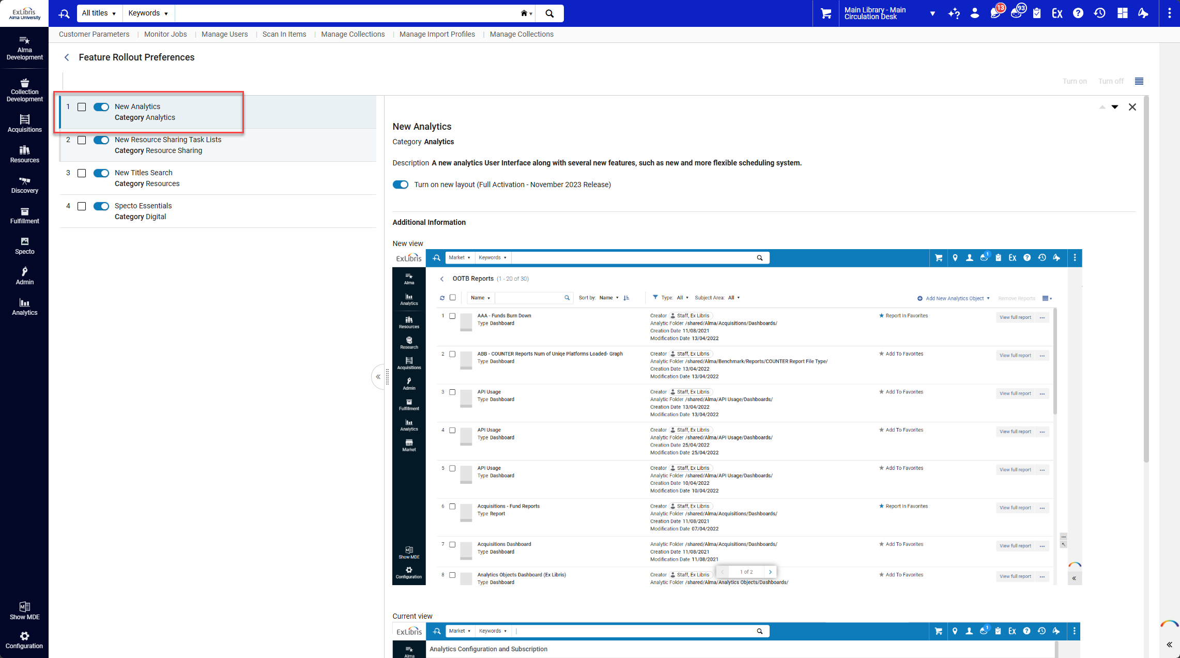Click the persistent search input box
Viewport: 1180px width, 658px height.
point(346,13)
